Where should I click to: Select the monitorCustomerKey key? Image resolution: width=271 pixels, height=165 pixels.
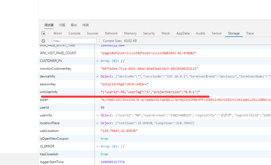[x=55, y=69]
